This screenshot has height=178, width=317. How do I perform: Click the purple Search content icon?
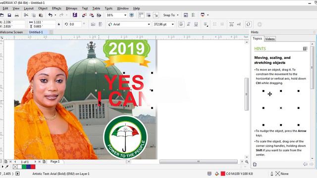tap(75, 15)
